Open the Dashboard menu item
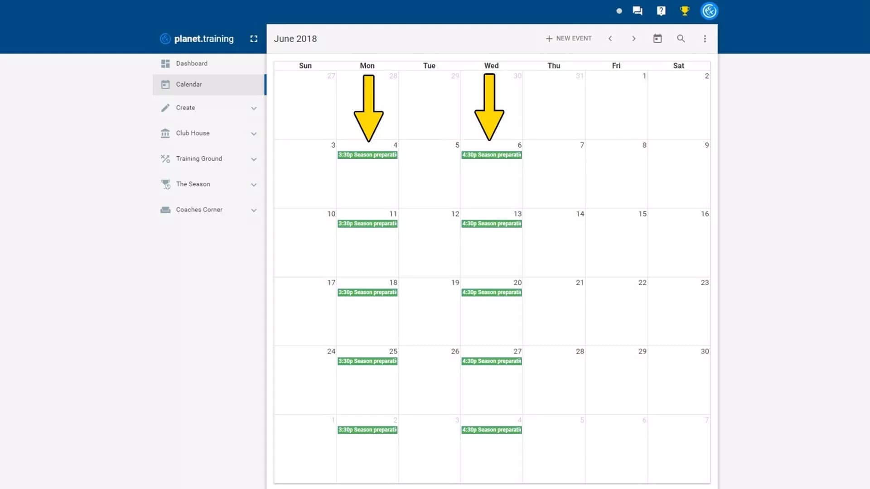870x489 pixels. click(x=192, y=63)
